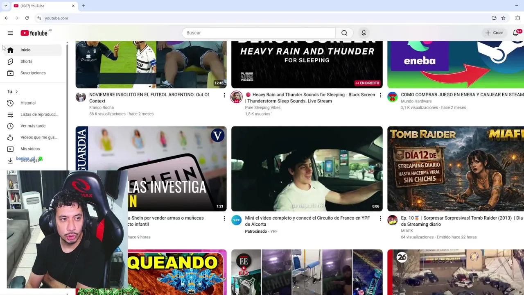This screenshot has height=295, width=524.
Task: Play the 26 aerial police thumbnail
Action: pos(456,272)
